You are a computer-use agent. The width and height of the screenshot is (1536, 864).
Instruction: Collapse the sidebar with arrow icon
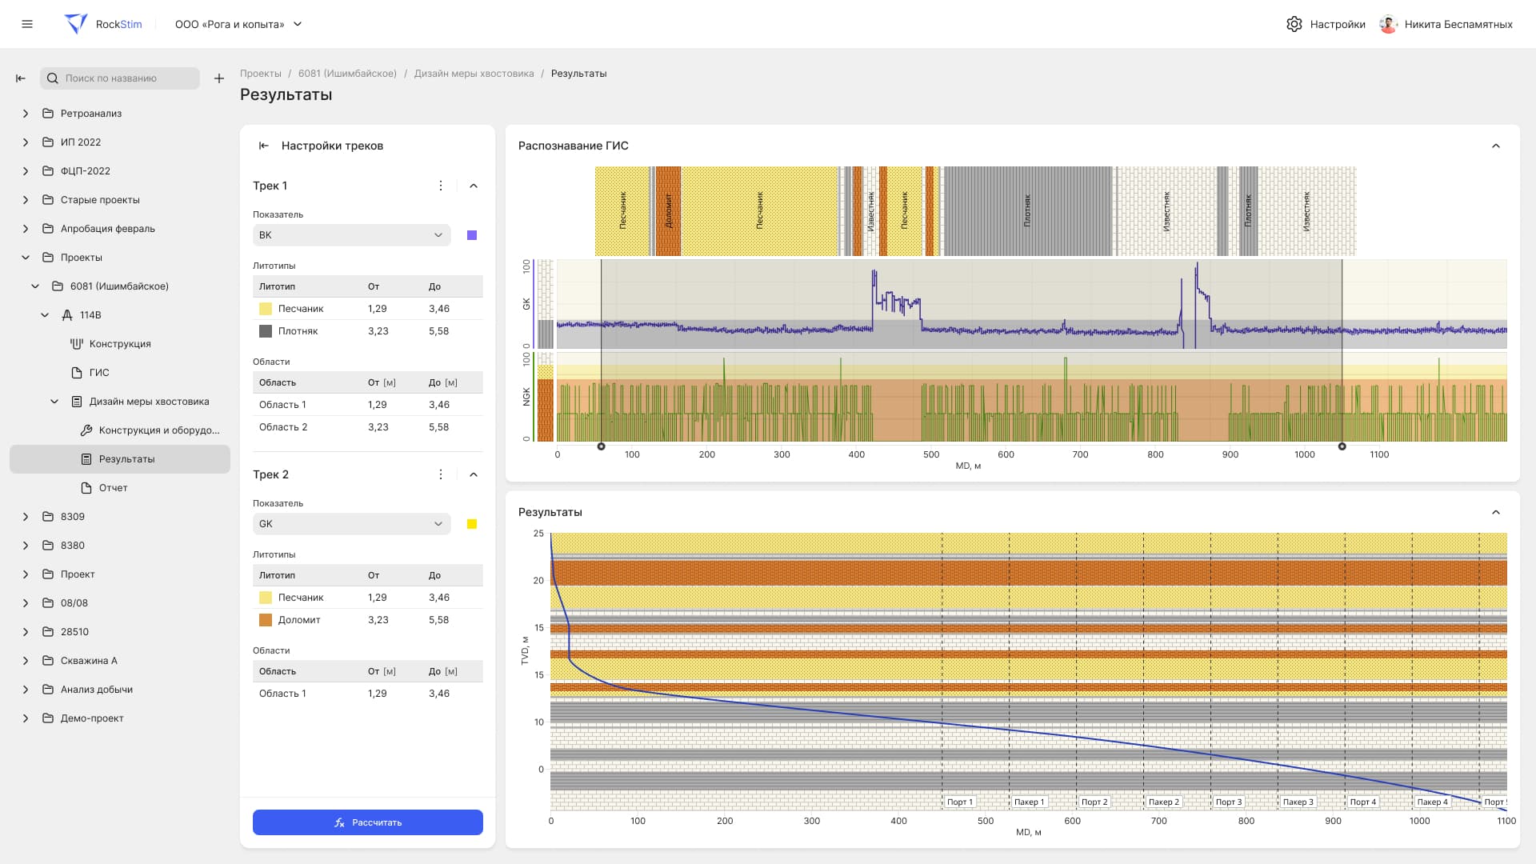point(21,78)
